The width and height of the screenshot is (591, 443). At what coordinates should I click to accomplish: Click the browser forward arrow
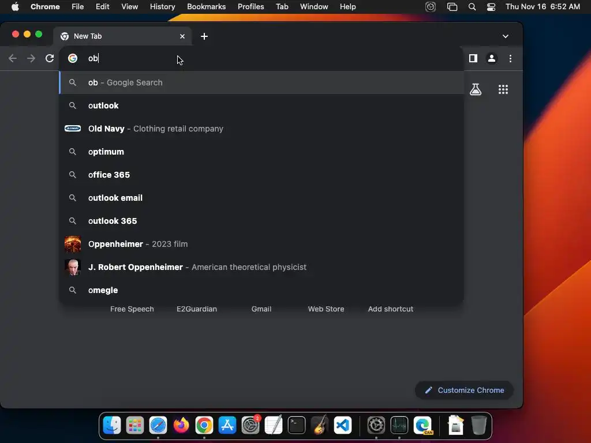31,58
